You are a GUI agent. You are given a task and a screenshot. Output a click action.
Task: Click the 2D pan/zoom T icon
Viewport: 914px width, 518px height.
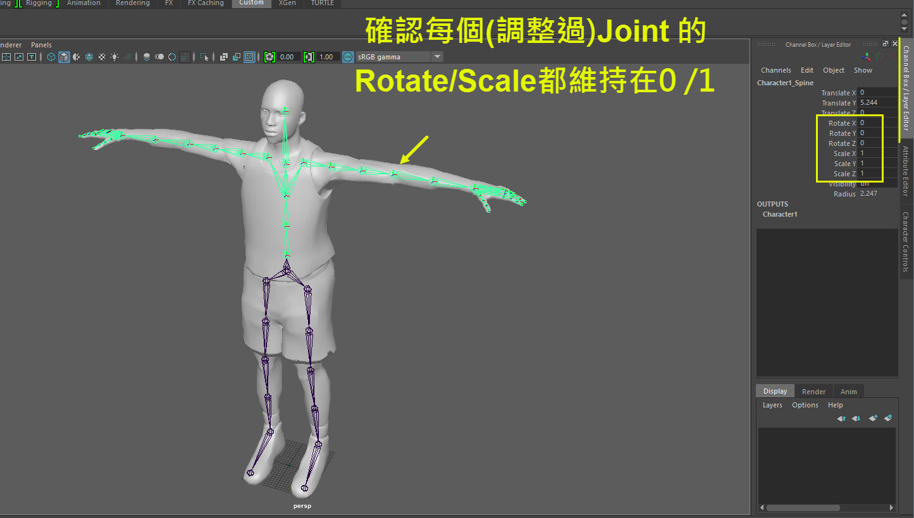click(31, 57)
